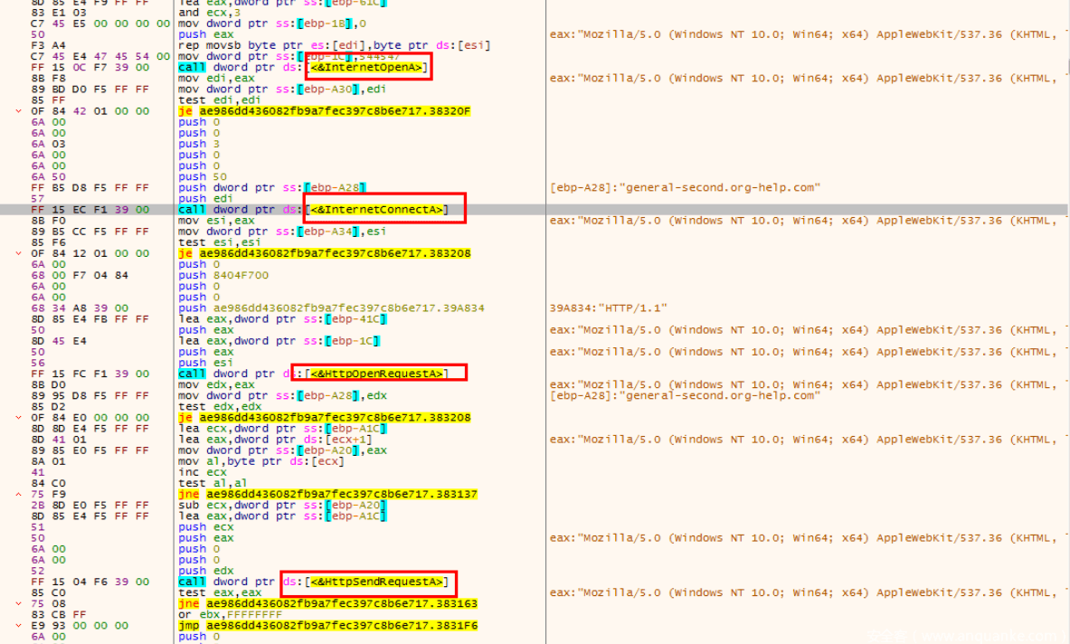Select the call HttpSendRequestA instruction
This screenshot has height=644, width=1070.
pyautogui.click(x=313, y=582)
